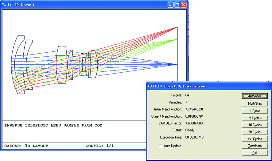
Task: Select the Initial Merit Function value 7.745449291
Action: point(194,109)
